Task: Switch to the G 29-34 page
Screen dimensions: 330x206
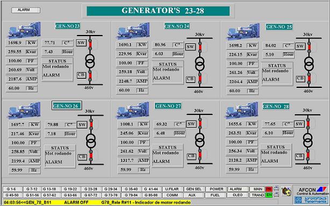Action: pyautogui.click(x=111, y=189)
